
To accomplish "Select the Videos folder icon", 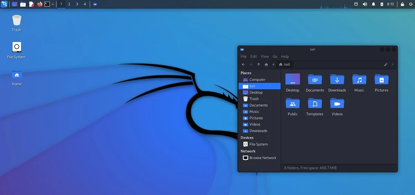I will click(337, 107).
